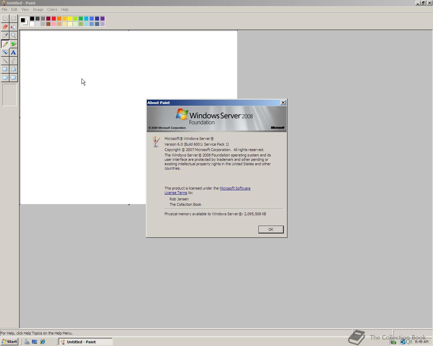Click the Show Desktop quick launch icon

click(35, 342)
